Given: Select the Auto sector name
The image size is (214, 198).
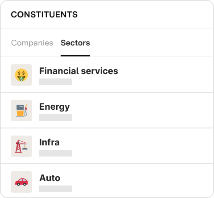Looking at the screenshot, I should point(50,178).
